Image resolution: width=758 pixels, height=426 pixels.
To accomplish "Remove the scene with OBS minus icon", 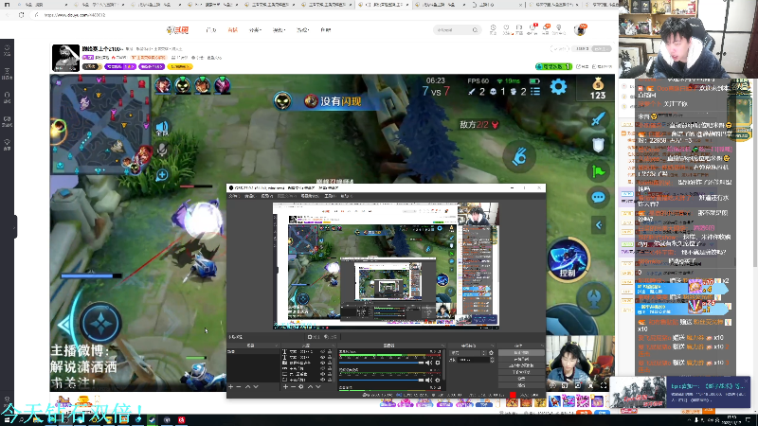I will 239,387.
